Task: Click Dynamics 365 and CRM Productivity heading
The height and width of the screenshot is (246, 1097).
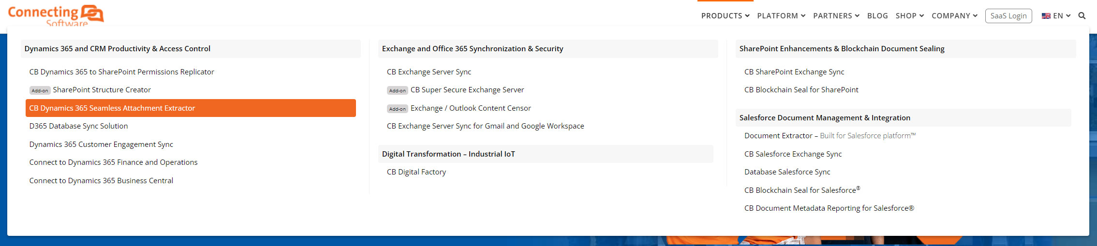Action: 191,49
